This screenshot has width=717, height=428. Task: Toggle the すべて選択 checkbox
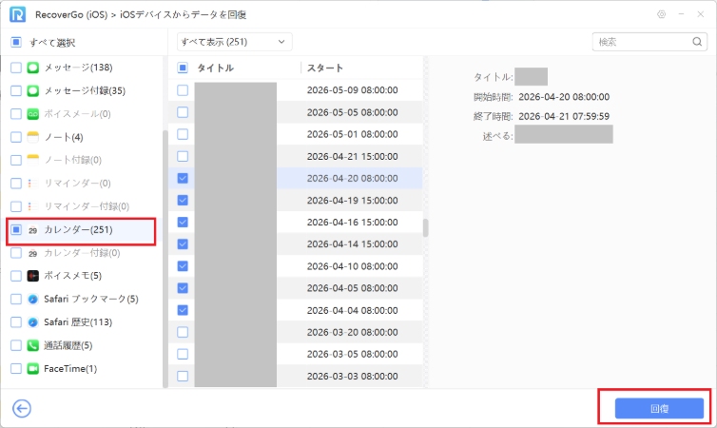[x=16, y=42]
